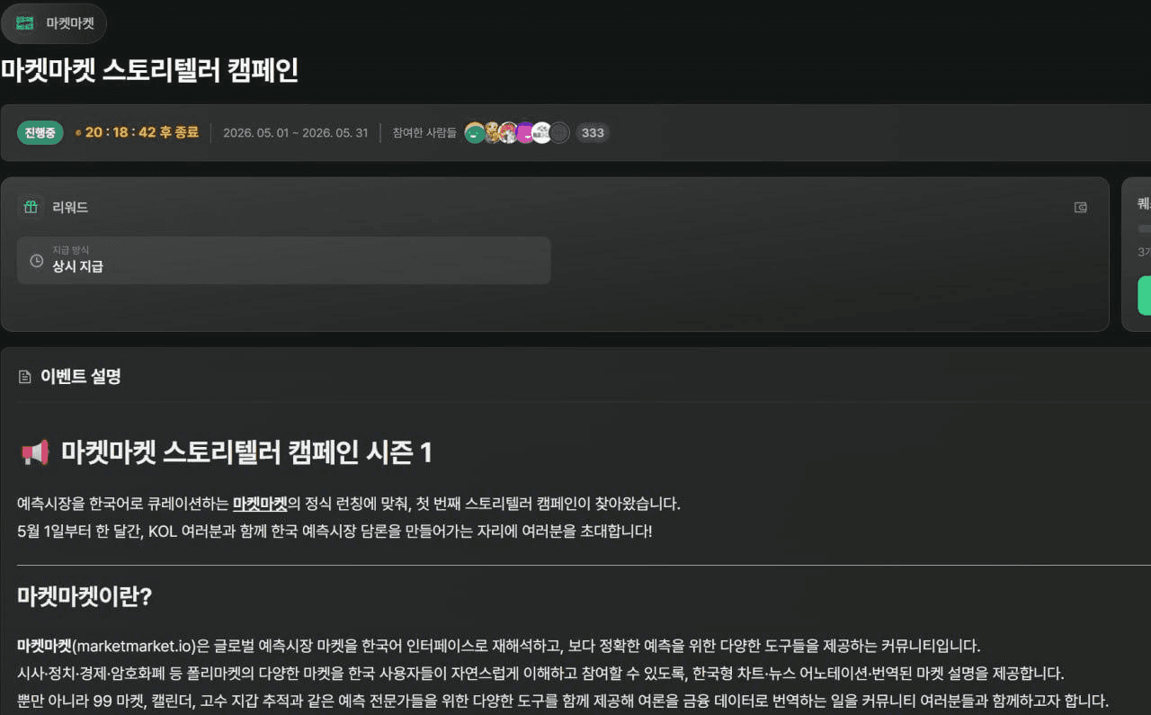The height and width of the screenshot is (715, 1151).
Task: Click the 참여한 사람들 label
Action: (424, 133)
